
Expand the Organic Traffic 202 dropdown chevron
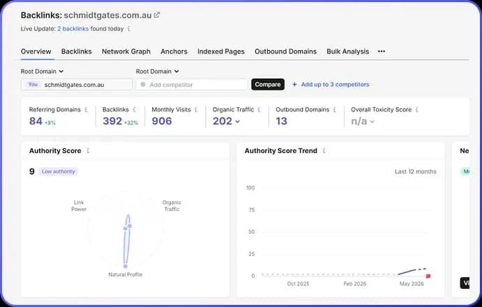click(238, 122)
